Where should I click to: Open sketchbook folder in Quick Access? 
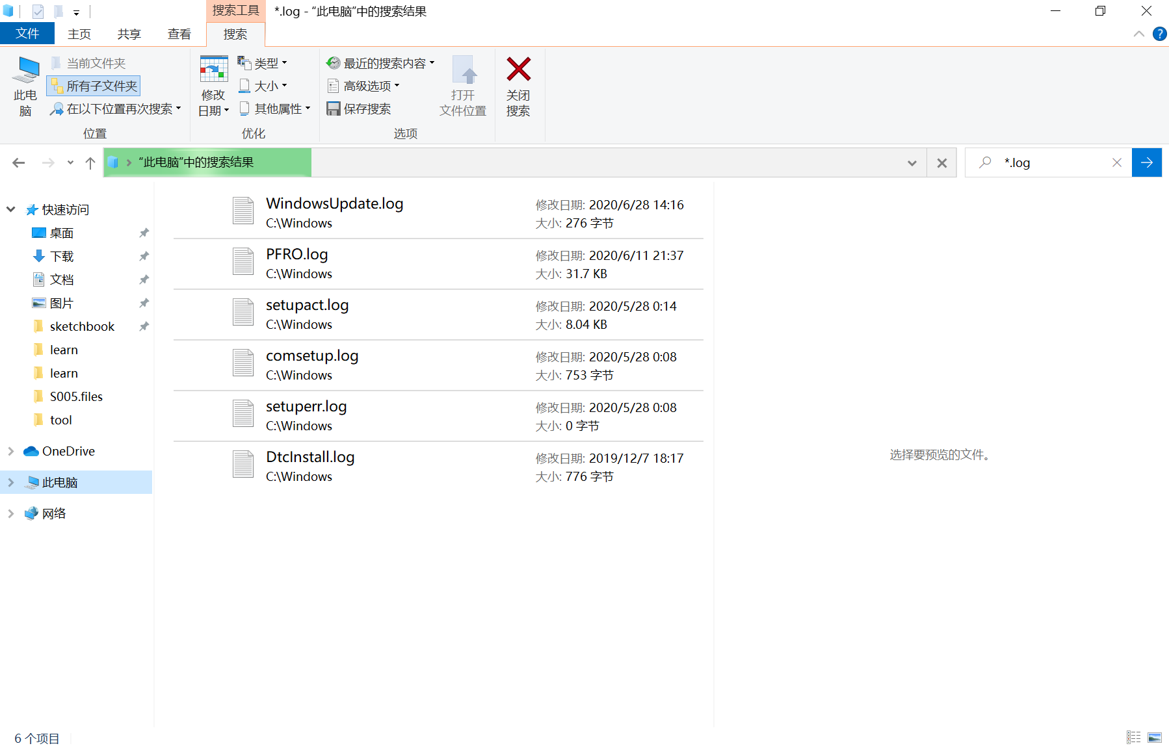coord(82,326)
